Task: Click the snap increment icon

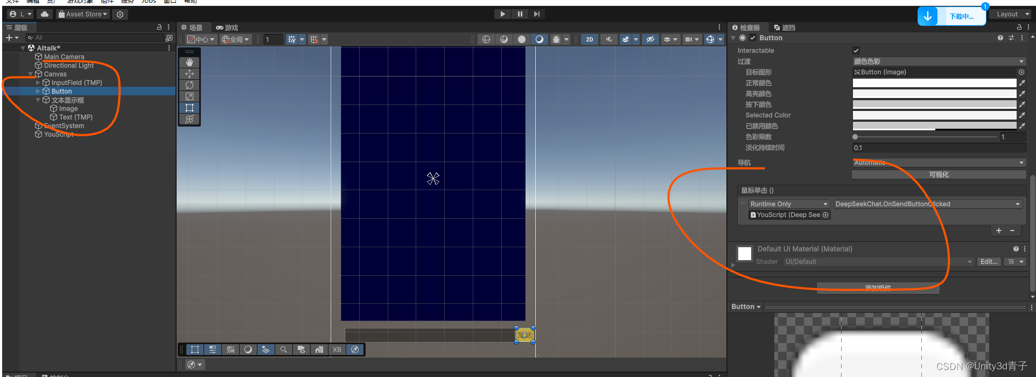Action: [314, 39]
